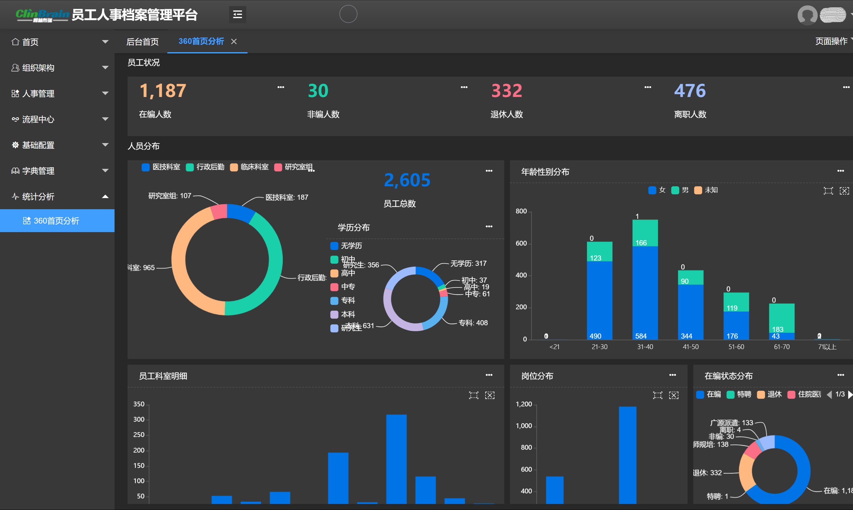Open more options on 非编人数 card
Viewport: 853px width, 510px height.
tap(464, 87)
